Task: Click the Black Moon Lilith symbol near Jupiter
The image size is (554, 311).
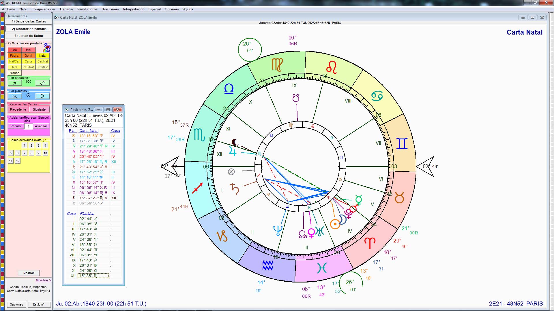Action: [x=235, y=143]
